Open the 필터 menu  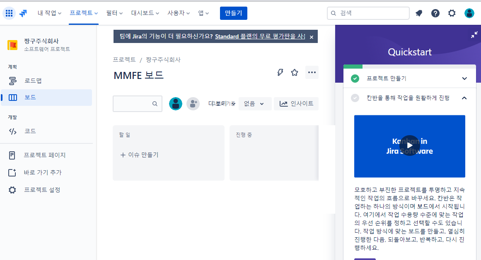coord(114,13)
